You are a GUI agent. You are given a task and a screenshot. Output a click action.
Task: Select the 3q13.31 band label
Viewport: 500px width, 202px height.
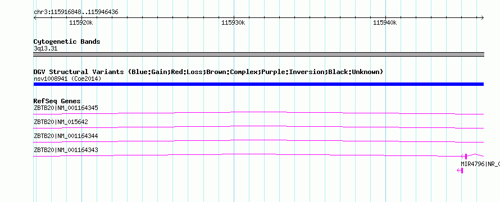[x=46, y=49]
